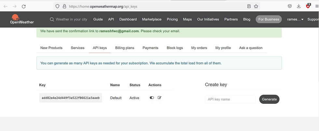Switch to the My profile tab

click(223, 48)
